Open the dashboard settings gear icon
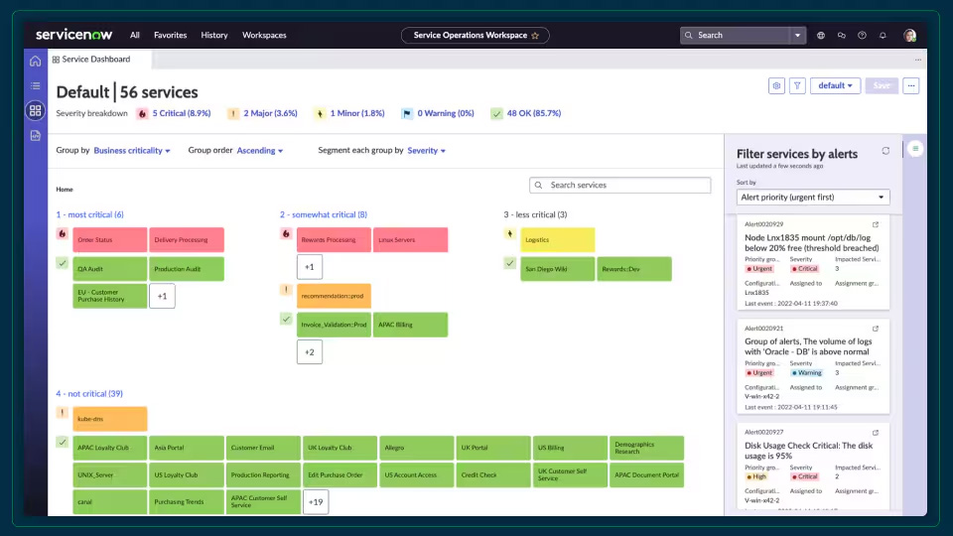Screen dimensions: 953x536 coord(776,85)
